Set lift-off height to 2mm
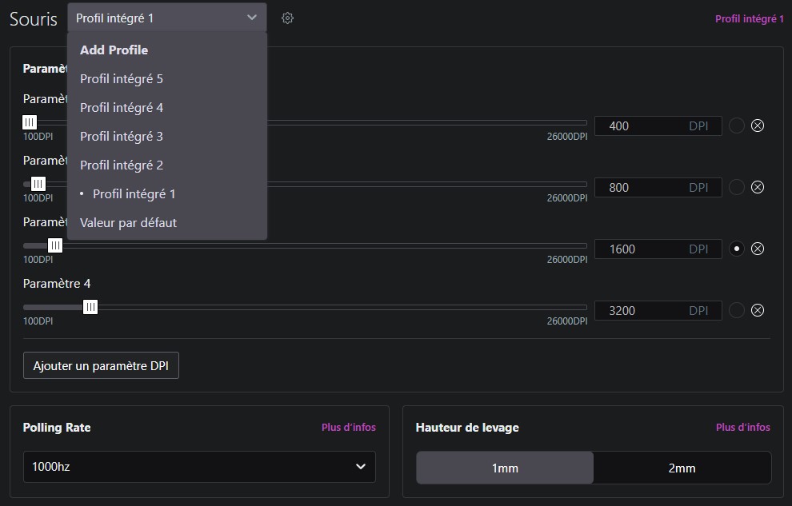Image resolution: width=792 pixels, height=506 pixels. [682, 468]
